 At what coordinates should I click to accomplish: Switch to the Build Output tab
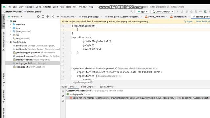pyautogui.click(x=87, y=87)
